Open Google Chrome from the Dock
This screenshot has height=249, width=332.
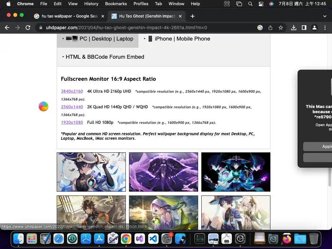coord(126,239)
